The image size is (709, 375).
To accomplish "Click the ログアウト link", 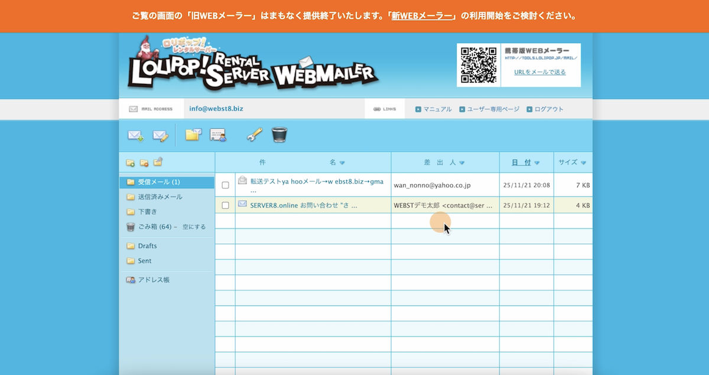I will point(549,109).
